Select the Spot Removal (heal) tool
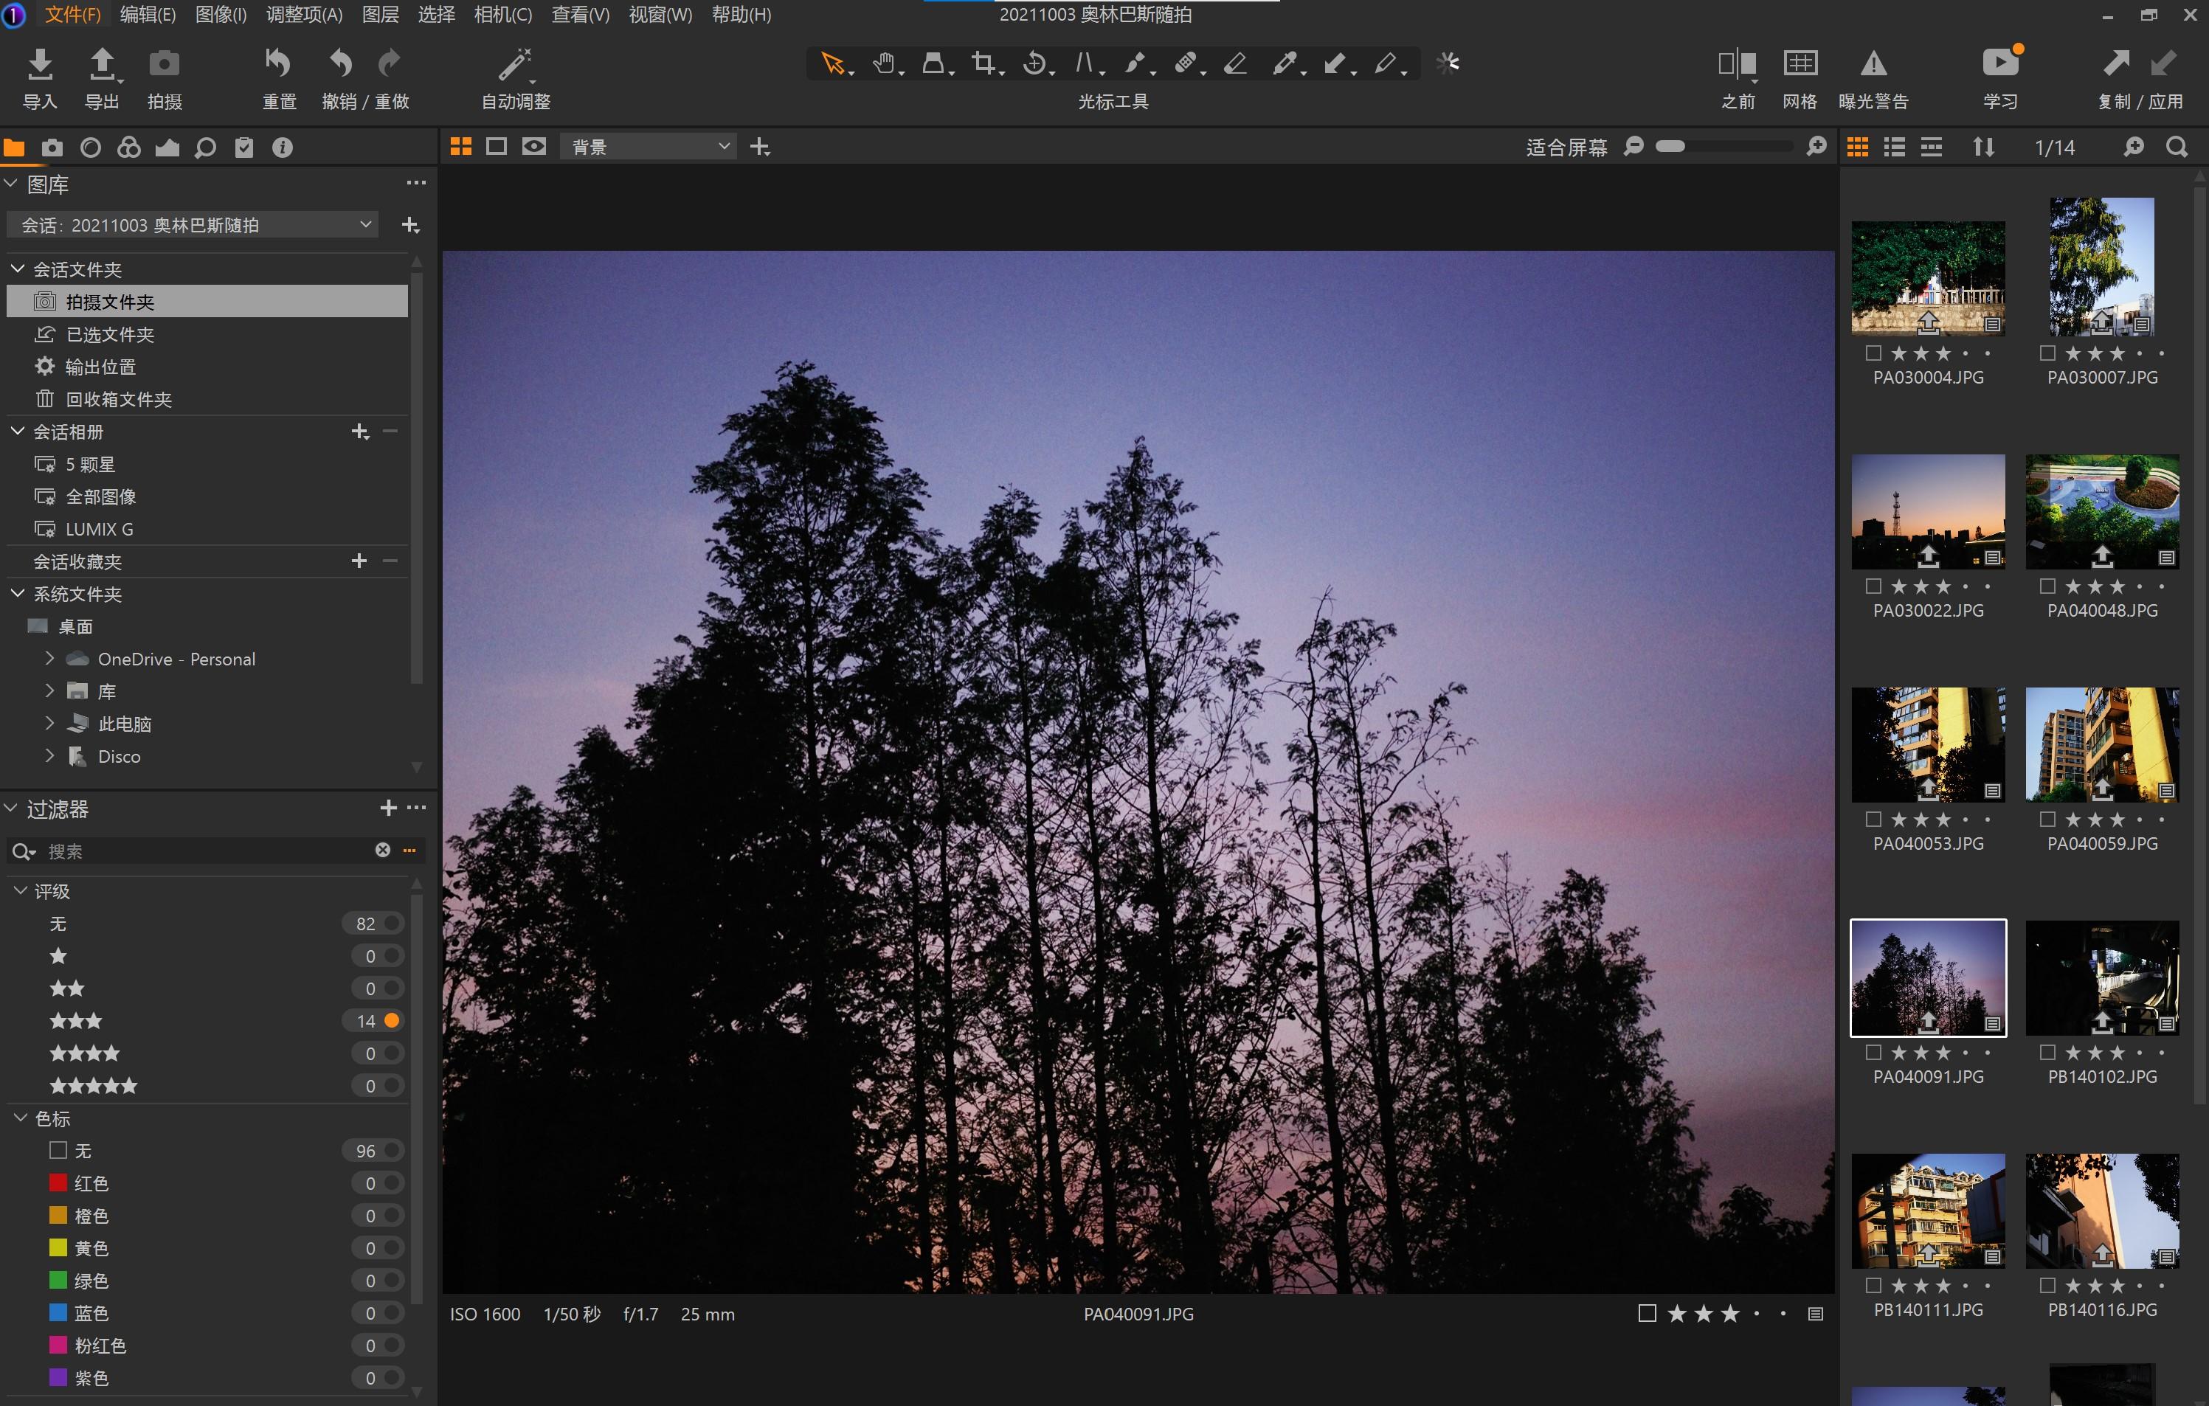Viewport: 2209px width, 1406px height. coord(1188,63)
